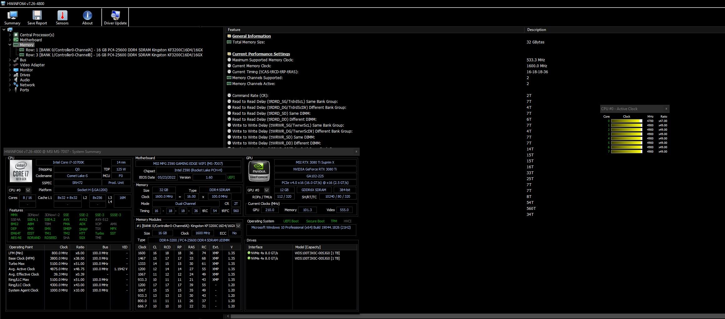The image size is (725, 319).
Task: Click the Audio speaker tree icon
Action: [16, 80]
